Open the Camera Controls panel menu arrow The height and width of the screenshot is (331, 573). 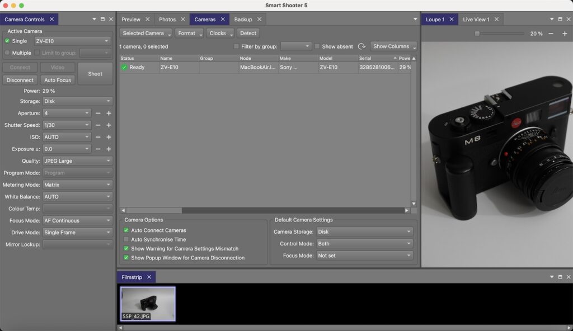pyautogui.click(x=94, y=20)
